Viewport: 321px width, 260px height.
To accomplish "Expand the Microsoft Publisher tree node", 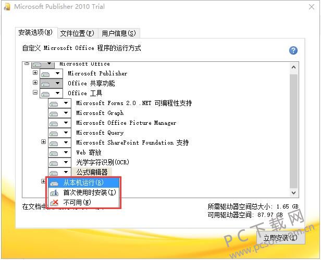I will pos(35,72).
